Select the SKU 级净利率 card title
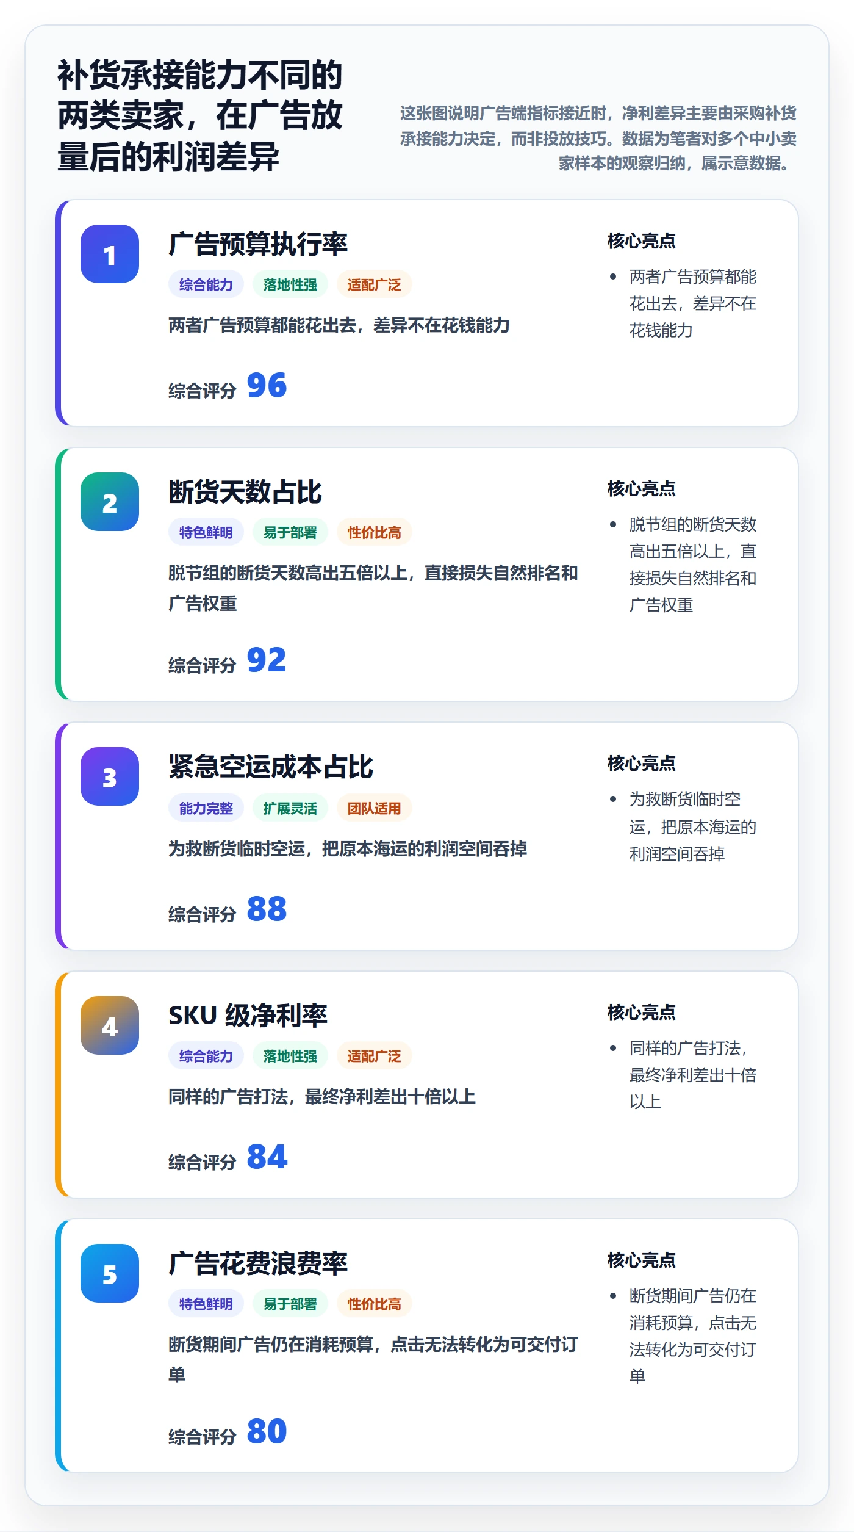Image resolution: width=854 pixels, height=1532 pixels. pyautogui.click(x=248, y=1016)
